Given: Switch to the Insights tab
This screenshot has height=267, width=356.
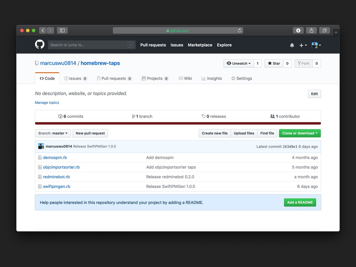Looking at the screenshot, I should (x=212, y=78).
